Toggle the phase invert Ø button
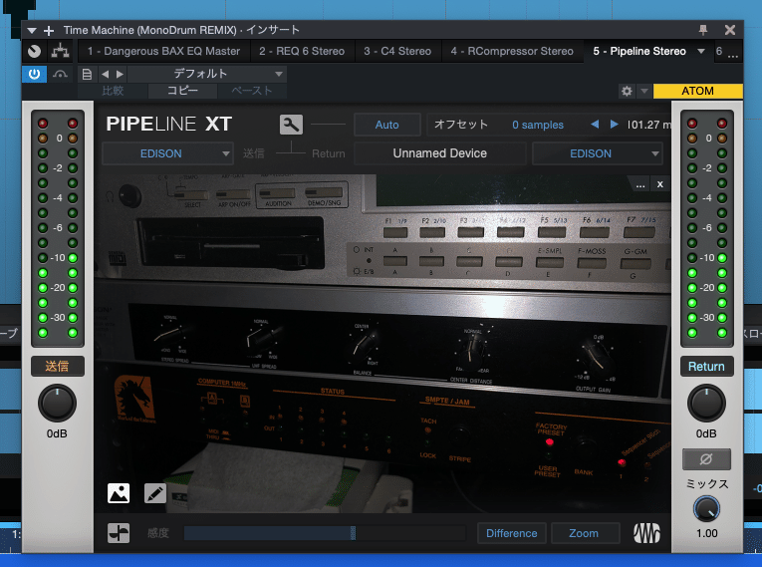Screen dimensions: 762x567 [706, 459]
